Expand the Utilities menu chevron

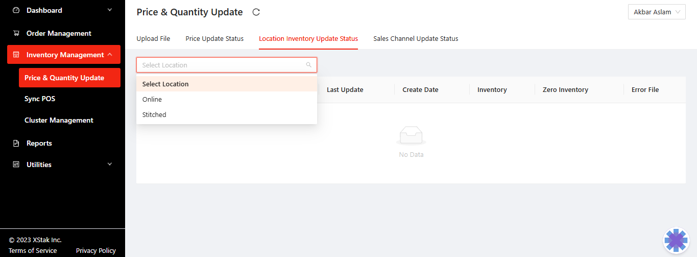tap(109, 165)
